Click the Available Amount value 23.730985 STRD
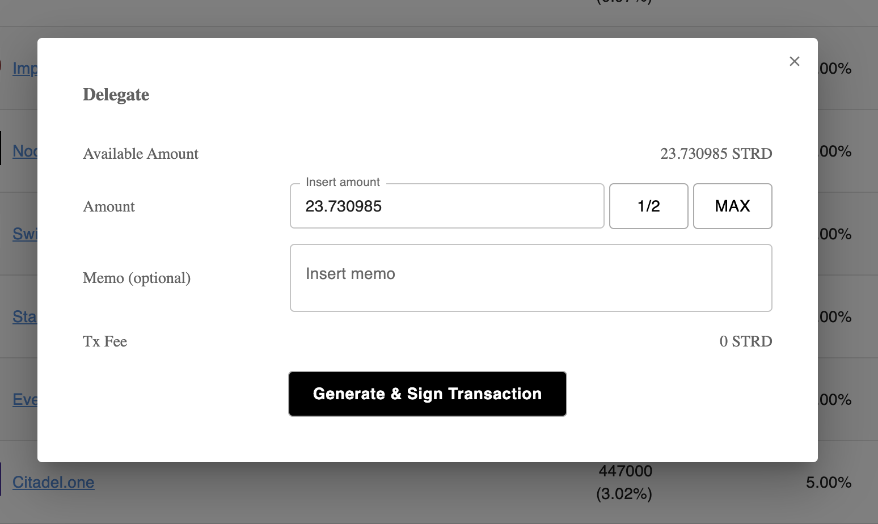The height and width of the screenshot is (524, 878). pyautogui.click(x=716, y=153)
